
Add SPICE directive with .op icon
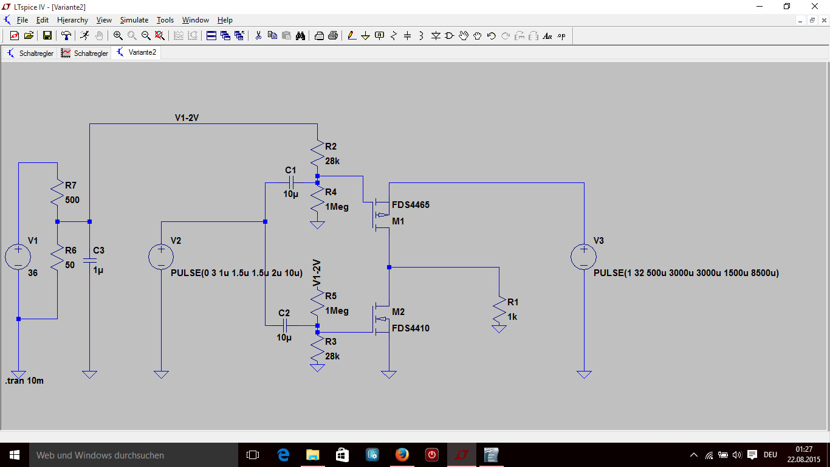click(561, 36)
